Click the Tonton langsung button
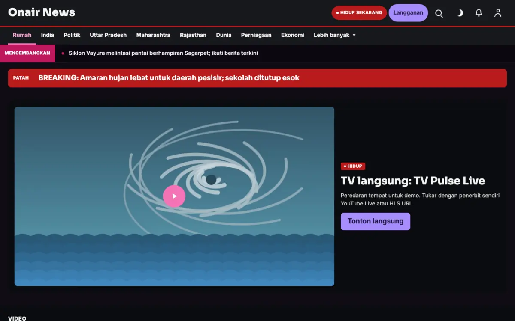The image size is (515, 321). pyautogui.click(x=376, y=221)
